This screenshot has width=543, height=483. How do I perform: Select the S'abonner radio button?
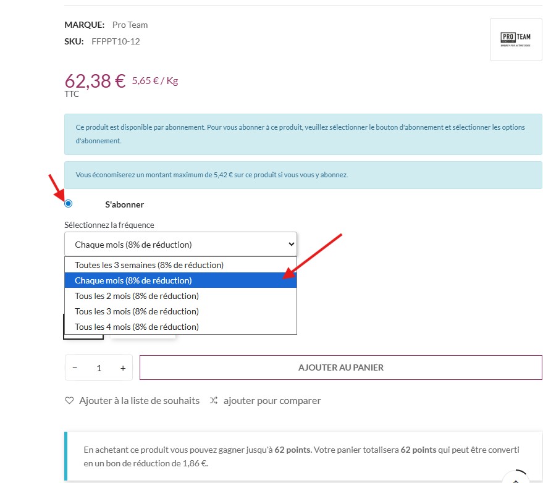point(69,204)
